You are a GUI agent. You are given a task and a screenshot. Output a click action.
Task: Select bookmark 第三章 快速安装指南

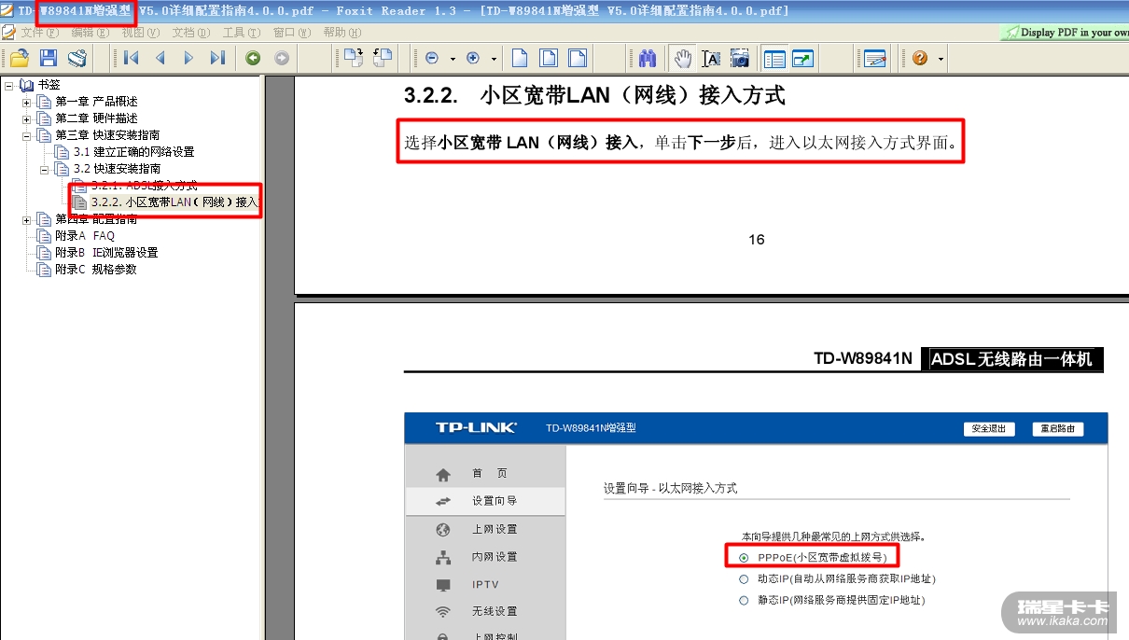click(x=107, y=135)
